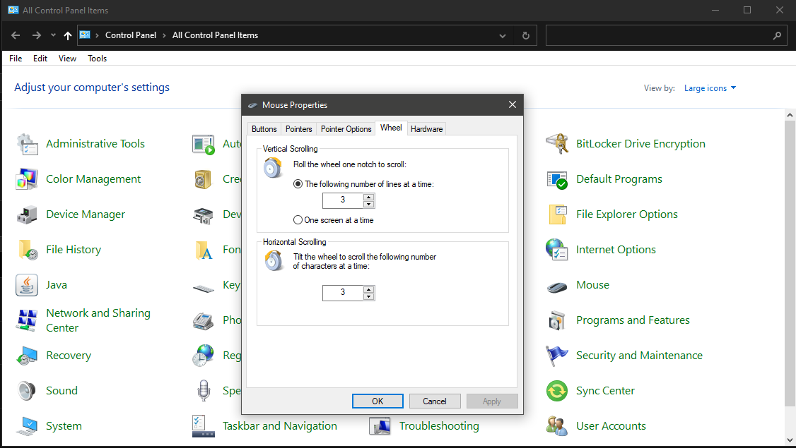The image size is (796, 448).
Task: Open the File menu
Action: [x=16, y=59]
